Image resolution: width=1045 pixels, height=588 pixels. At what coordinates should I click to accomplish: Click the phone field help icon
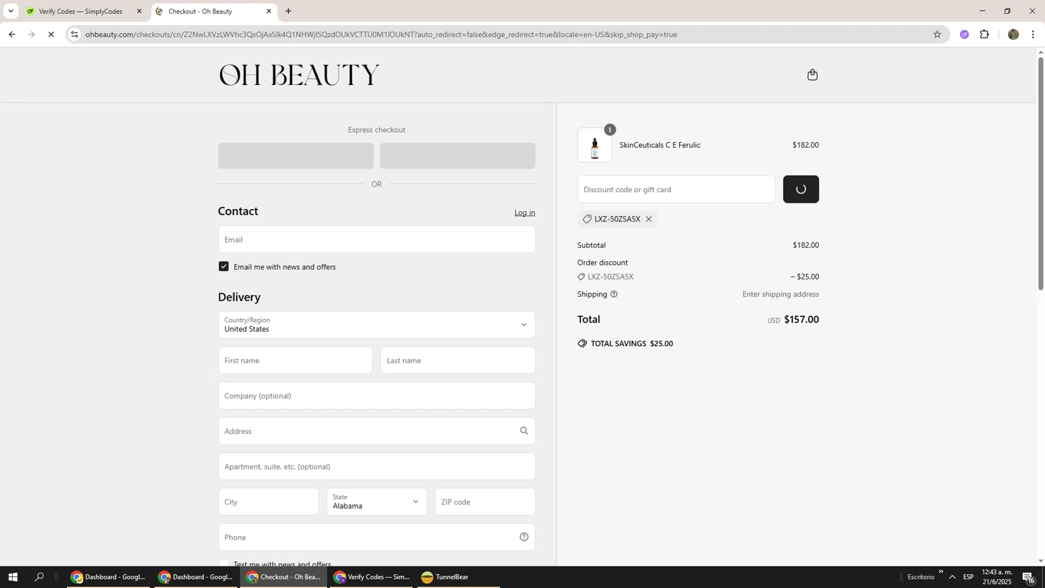tap(524, 536)
